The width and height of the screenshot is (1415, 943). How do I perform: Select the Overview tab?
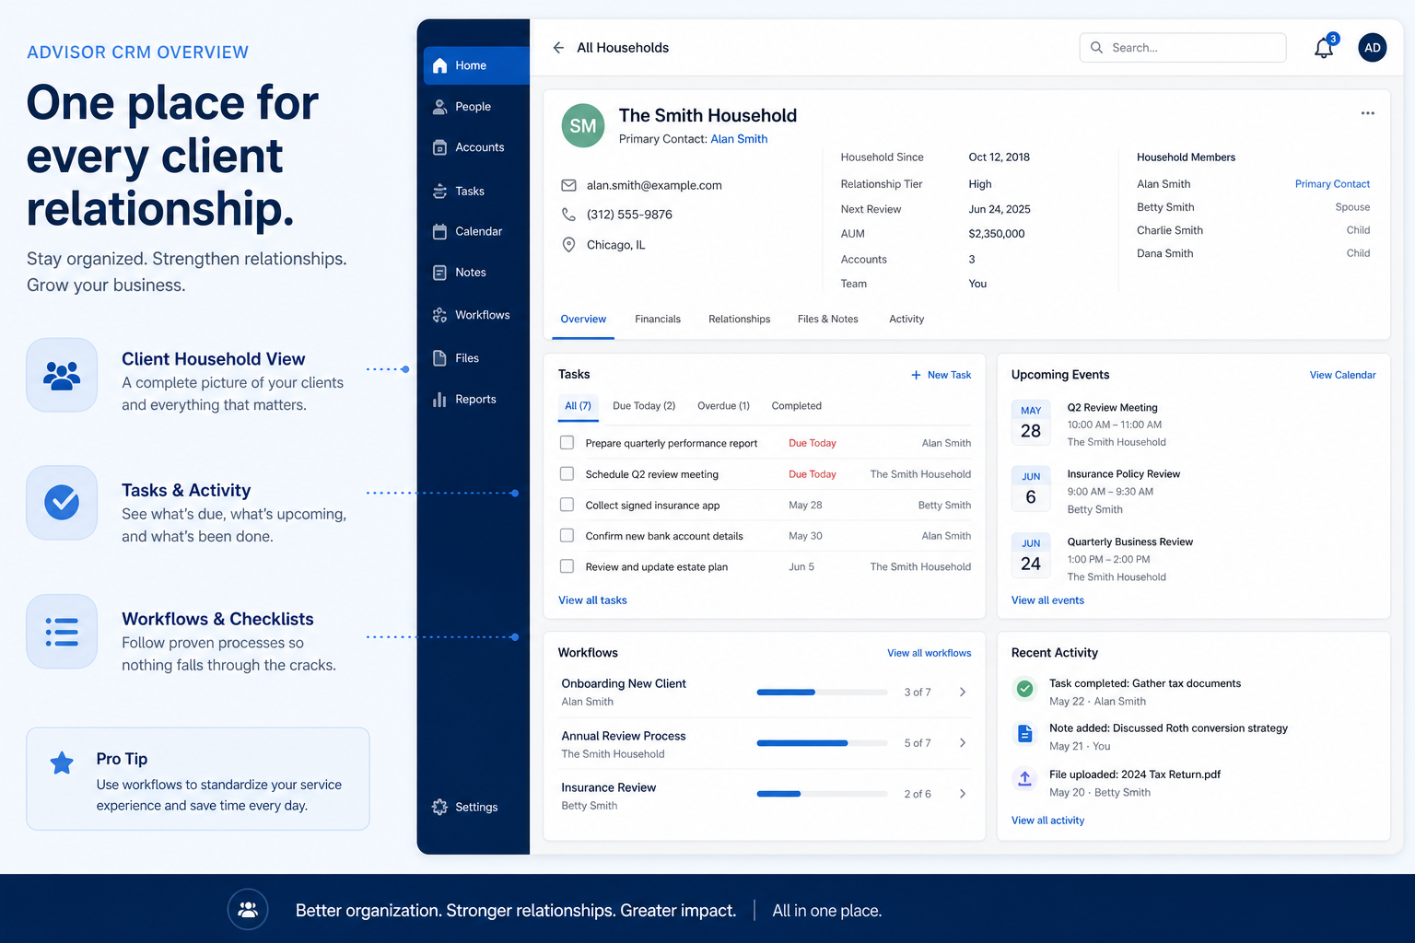tap(583, 320)
